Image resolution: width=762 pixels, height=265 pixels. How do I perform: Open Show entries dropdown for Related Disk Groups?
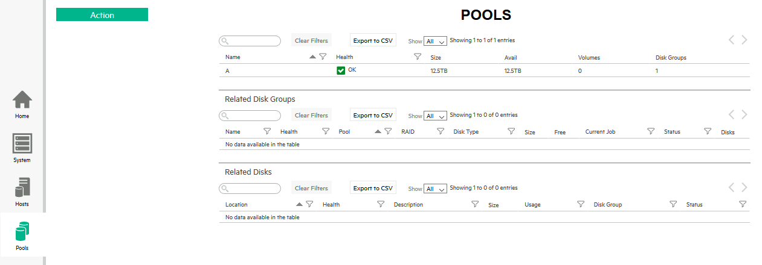pos(435,116)
